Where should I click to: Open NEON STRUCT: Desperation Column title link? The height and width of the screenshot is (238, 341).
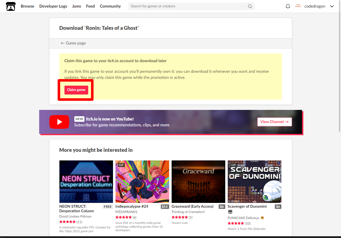pos(77,209)
